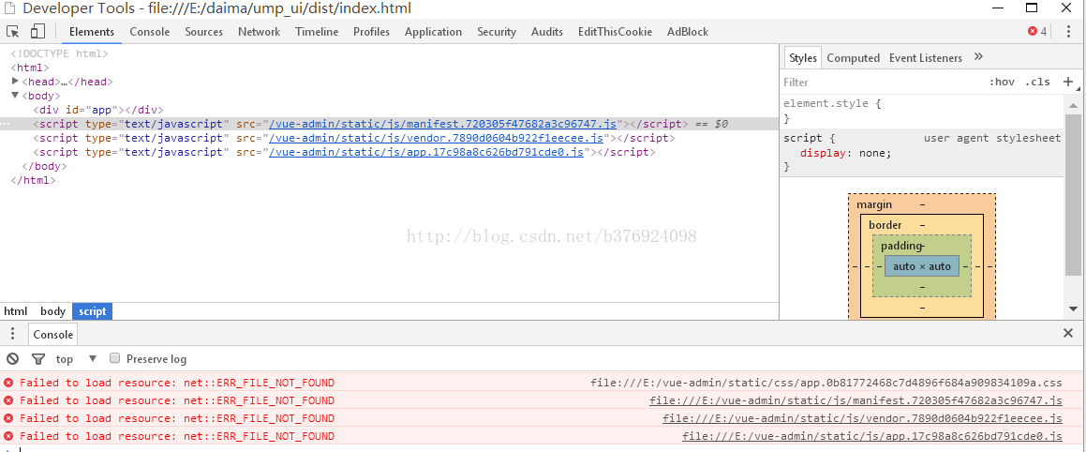1086x452 pixels.
Task: Click the app.17c98a8c626bd791cde0.js src link
Action: [x=426, y=152]
